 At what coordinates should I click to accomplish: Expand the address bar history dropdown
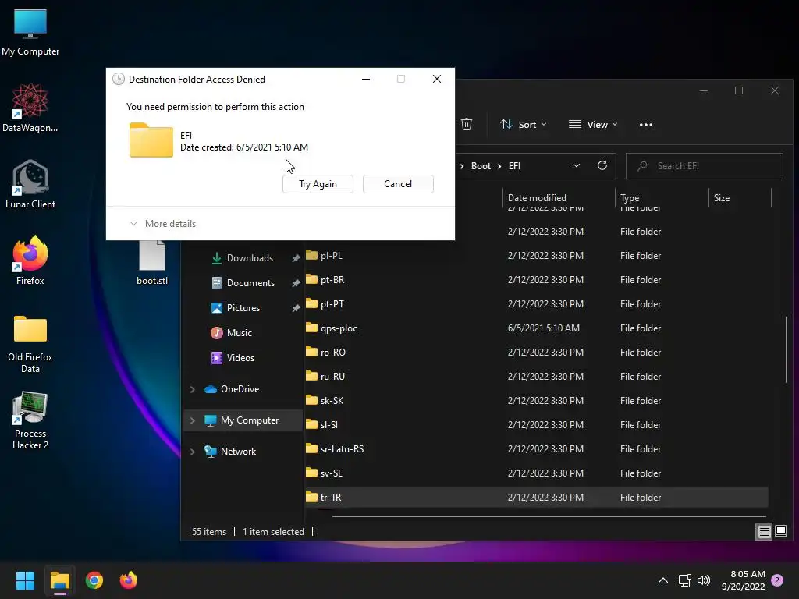577,165
